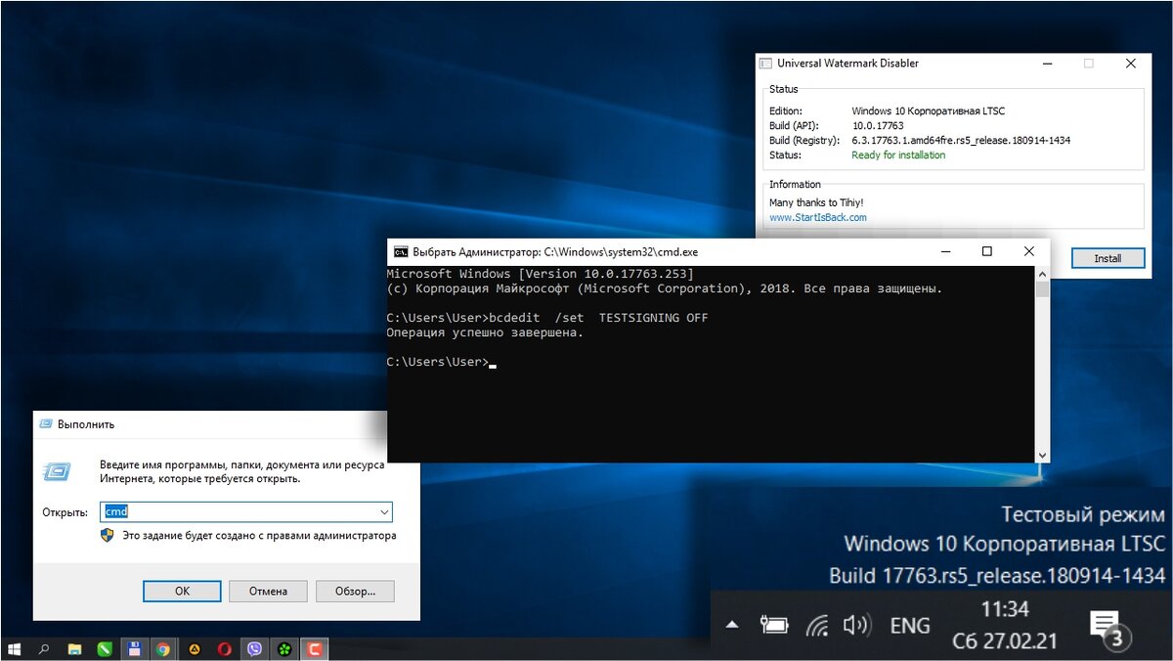Maximize the cmd.exe window
1173x661 pixels.
pyautogui.click(x=986, y=251)
